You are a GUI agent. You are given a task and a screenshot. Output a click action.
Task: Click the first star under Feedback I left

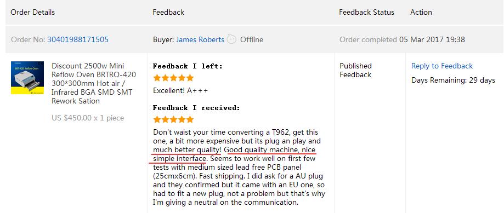click(157, 78)
